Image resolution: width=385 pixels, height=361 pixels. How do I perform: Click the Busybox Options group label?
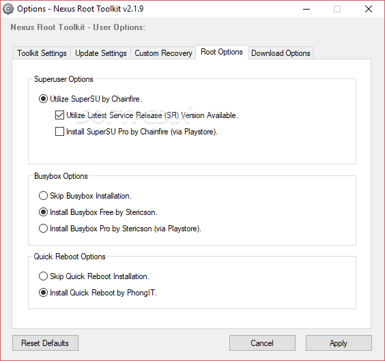(61, 176)
